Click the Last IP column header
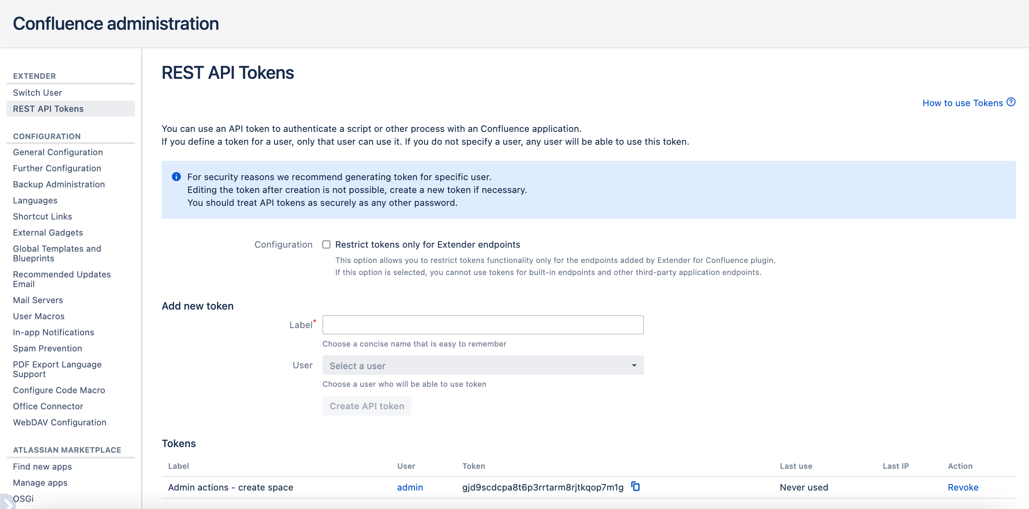1029x509 pixels. [x=896, y=466]
